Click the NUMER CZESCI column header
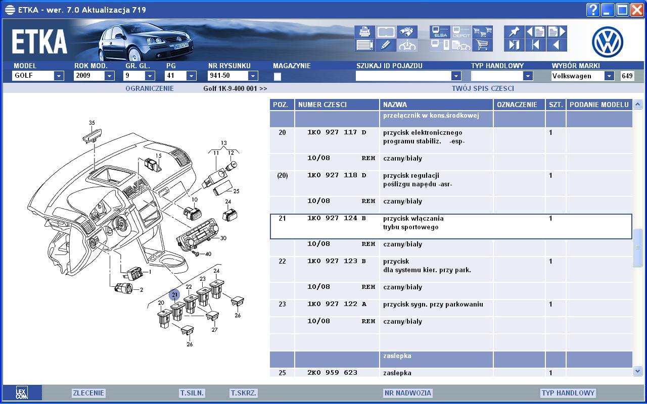The height and width of the screenshot is (404, 647). [x=337, y=105]
